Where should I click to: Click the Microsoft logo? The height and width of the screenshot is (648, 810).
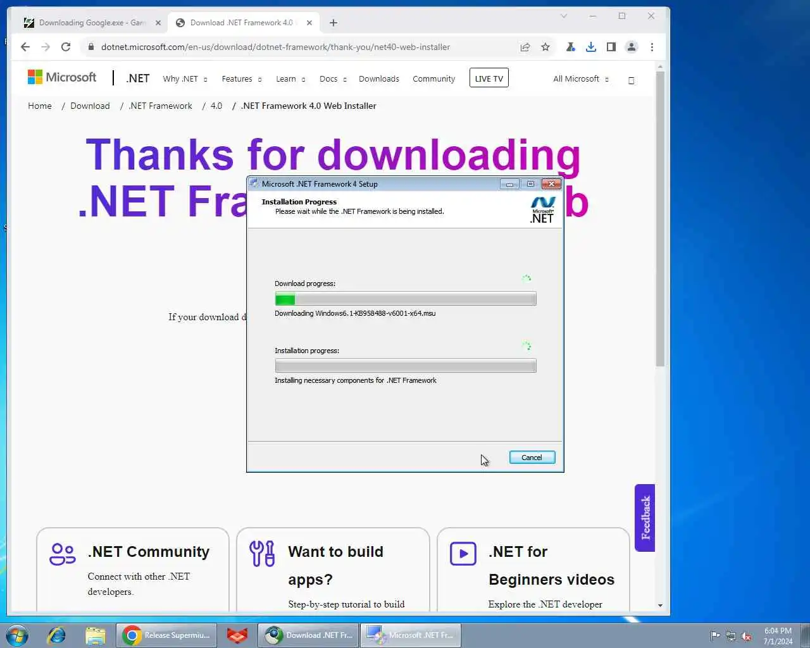click(x=62, y=77)
